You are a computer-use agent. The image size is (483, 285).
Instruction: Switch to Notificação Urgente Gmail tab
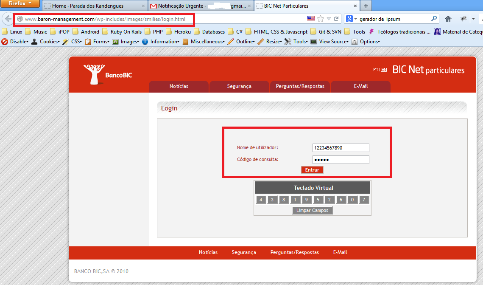coord(200,6)
